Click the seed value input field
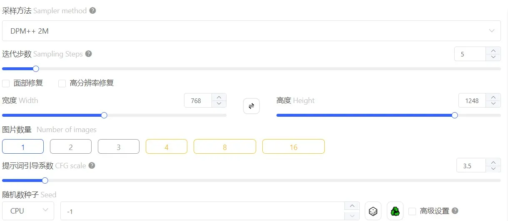 point(202,211)
